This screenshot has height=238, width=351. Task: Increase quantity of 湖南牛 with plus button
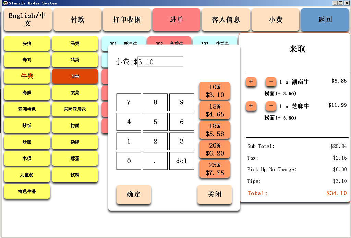(x=251, y=82)
